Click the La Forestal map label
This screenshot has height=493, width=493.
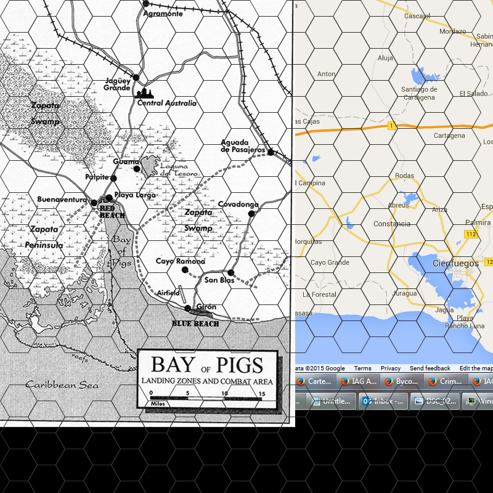[x=319, y=295]
